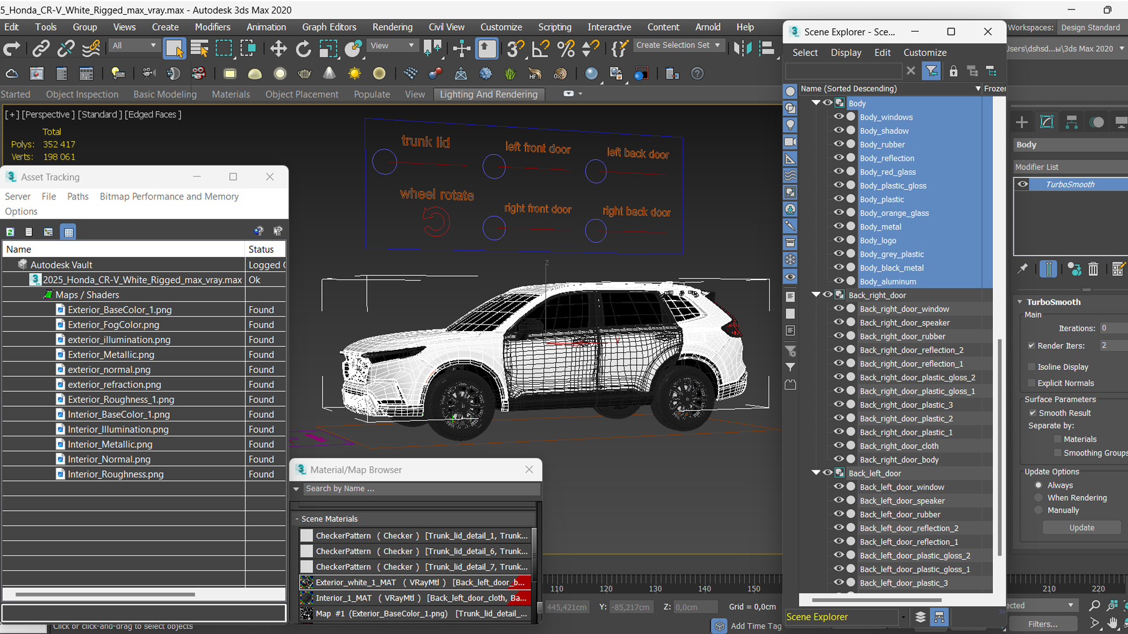Uncheck Render Iters checkbox
The width and height of the screenshot is (1128, 634).
pos(1031,346)
